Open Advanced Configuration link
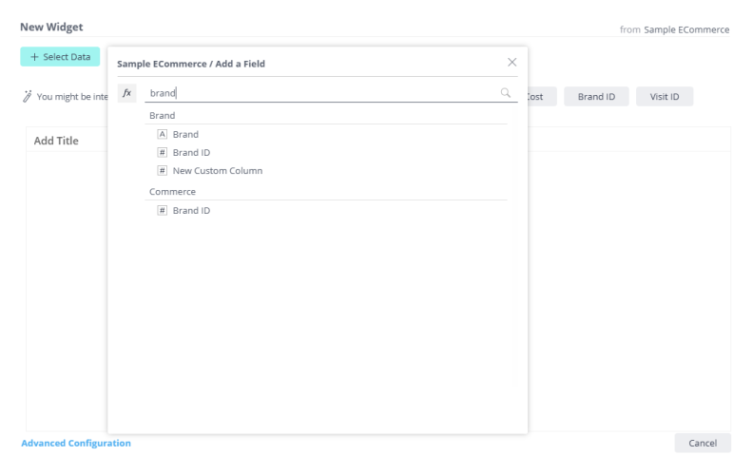753x475 pixels. click(x=76, y=444)
